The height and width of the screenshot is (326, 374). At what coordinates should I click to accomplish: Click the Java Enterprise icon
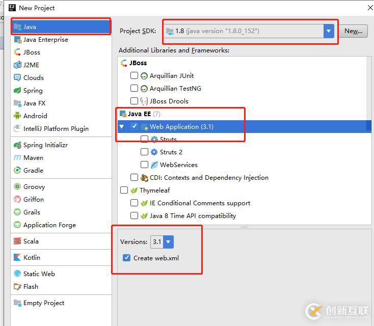click(x=18, y=40)
